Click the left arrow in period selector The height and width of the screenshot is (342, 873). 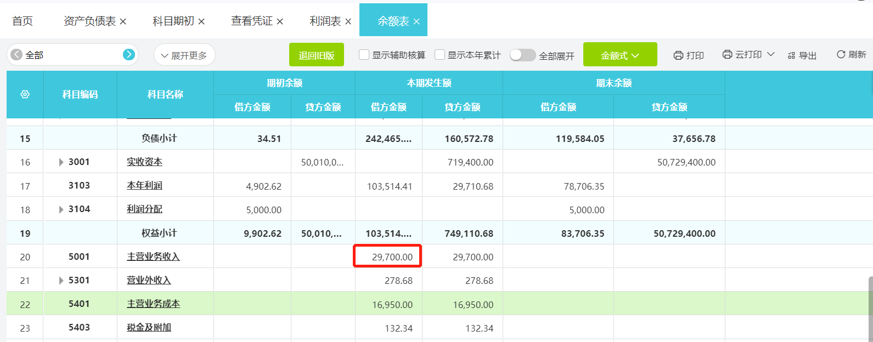17,54
